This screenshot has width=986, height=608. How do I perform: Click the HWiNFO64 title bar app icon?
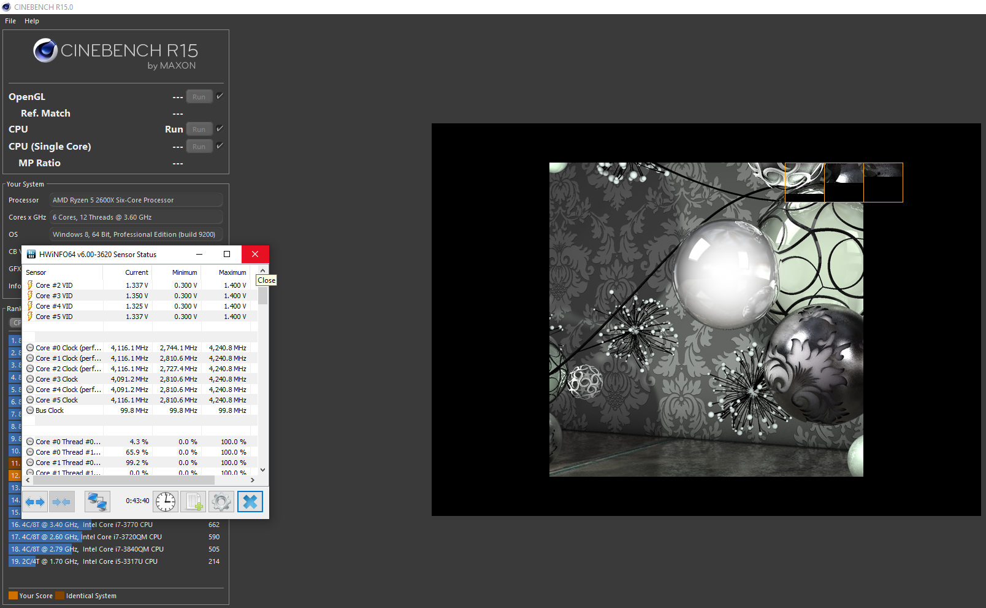31,255
